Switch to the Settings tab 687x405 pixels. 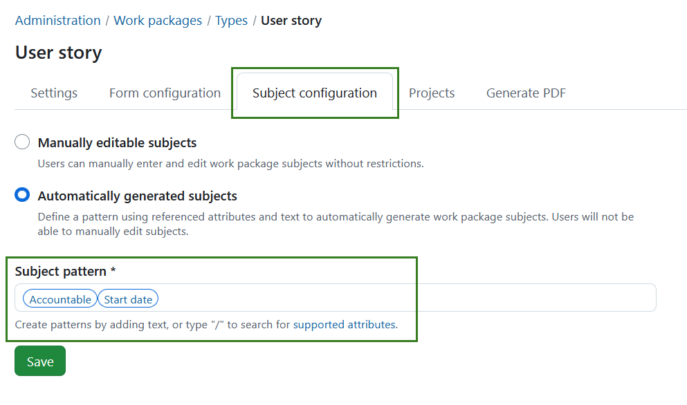tap(53, 93)
